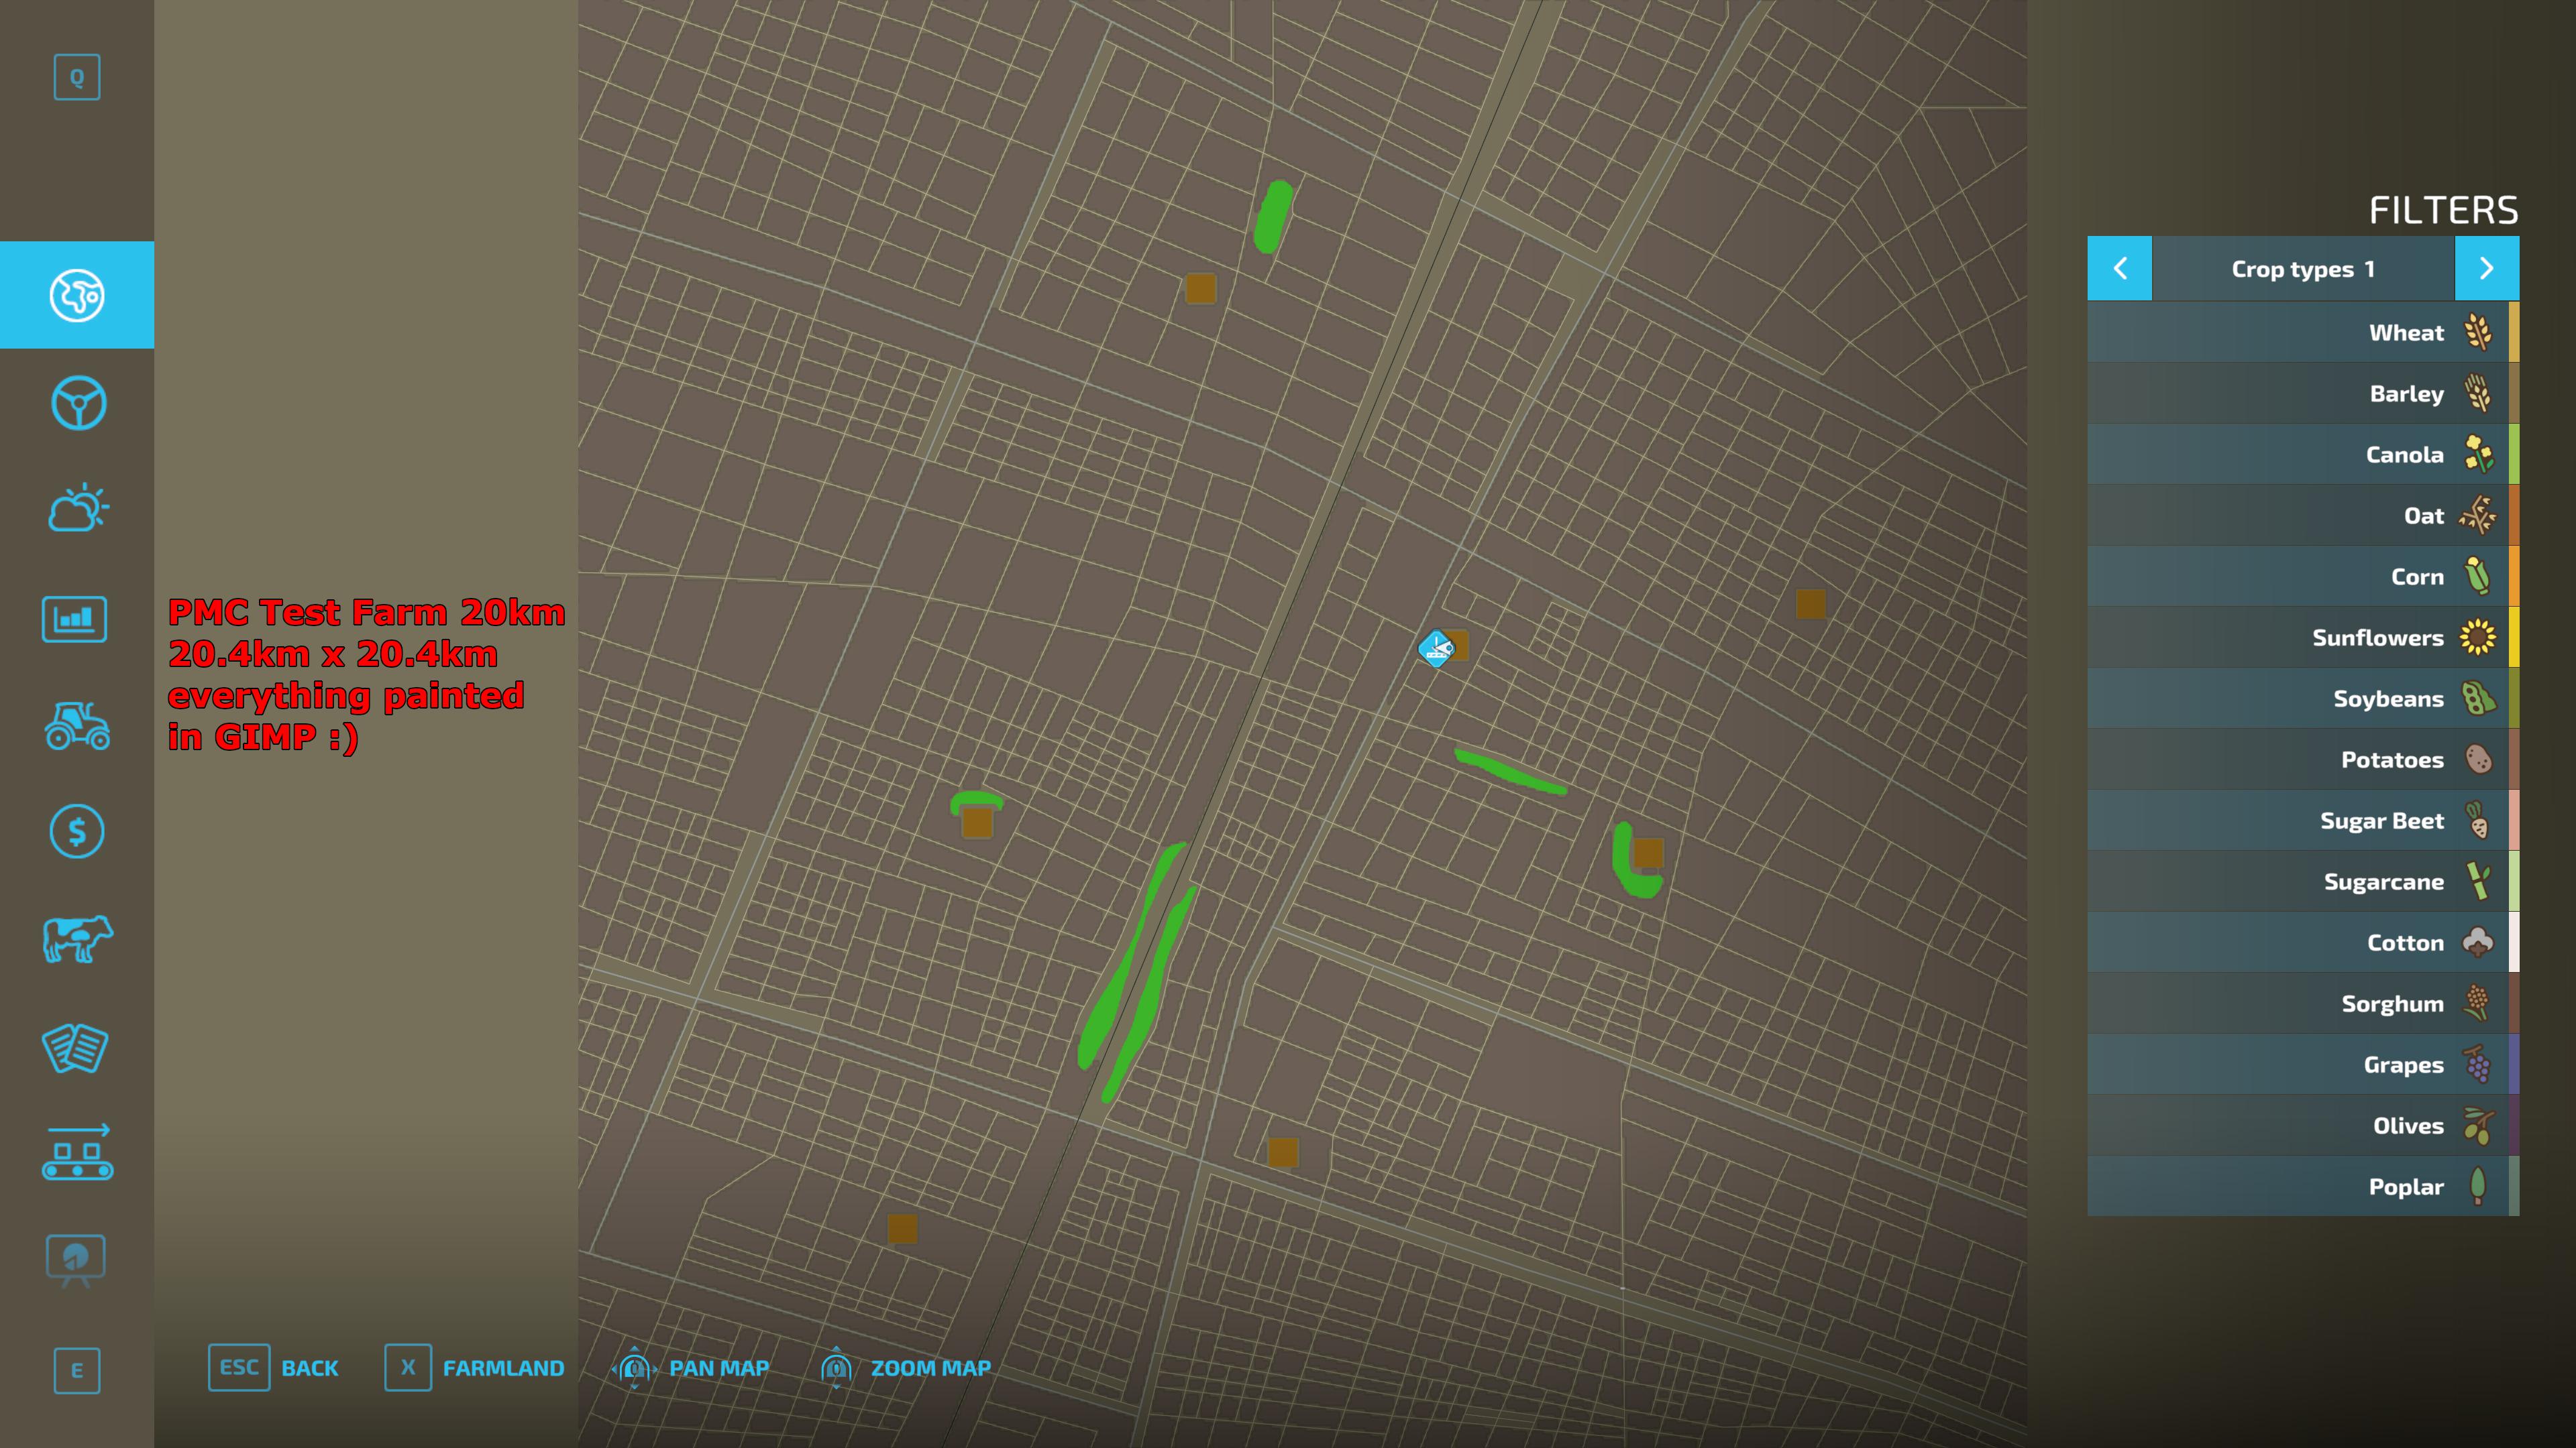Screen dimensions: 2576x1448
Task: Click the Wheat color swatch bar
Action: [2514, 332]
